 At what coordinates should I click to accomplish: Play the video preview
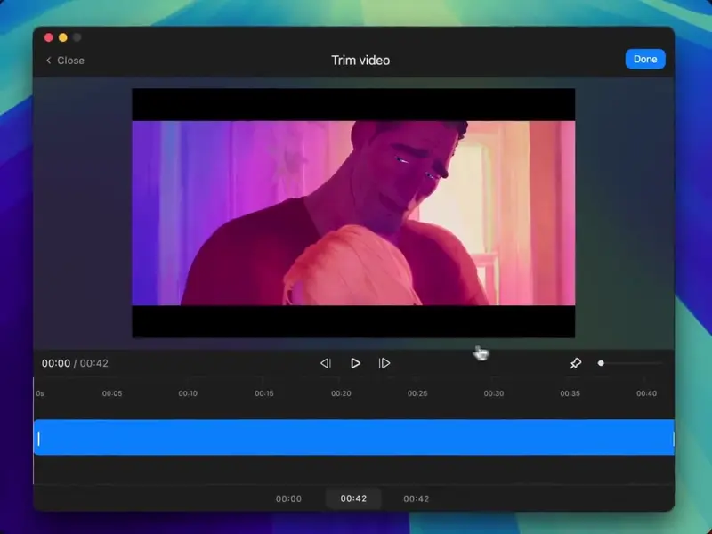tap(355, 363)
